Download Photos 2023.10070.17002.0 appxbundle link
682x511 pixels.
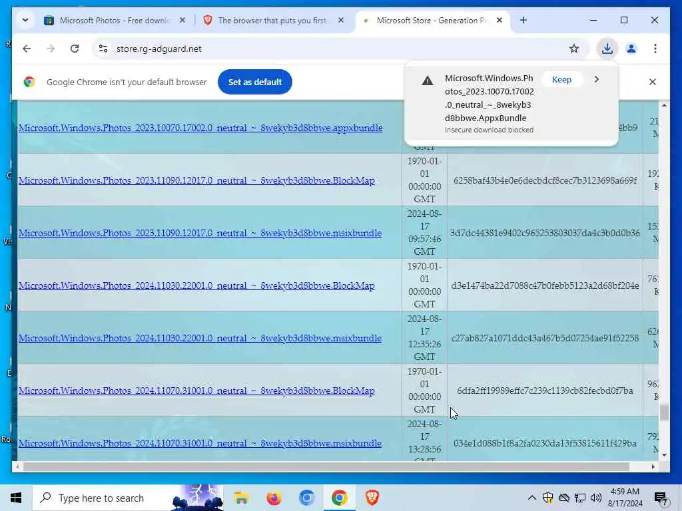(200, 128)
